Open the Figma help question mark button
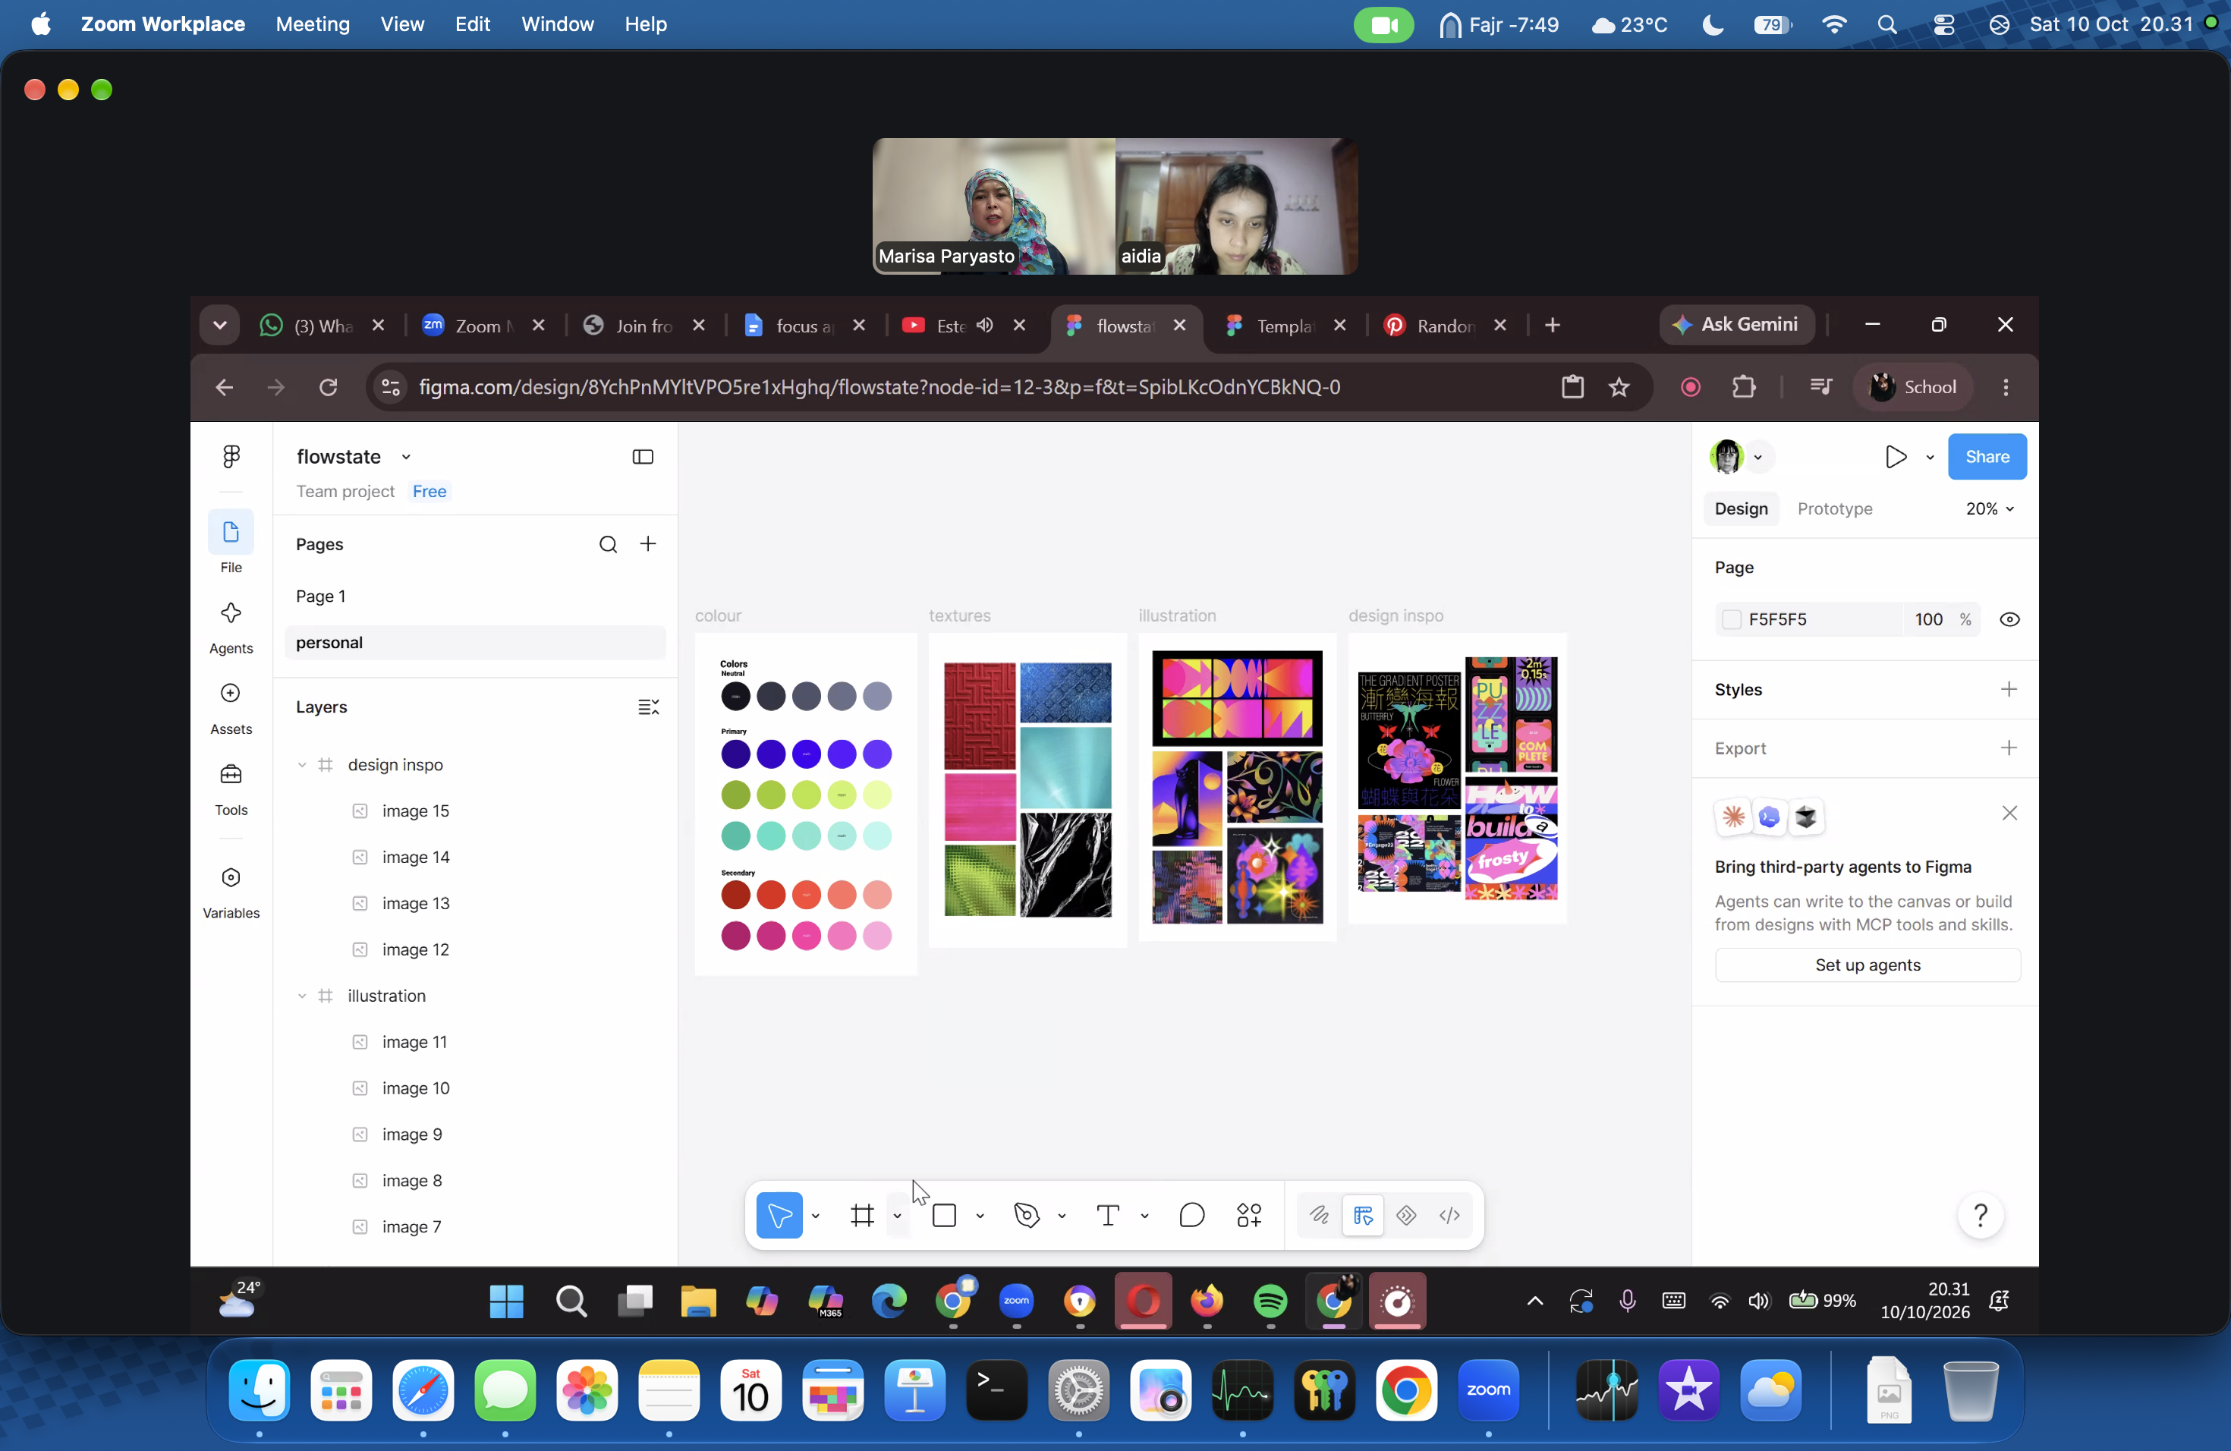This screenshot has width=2231, height=1451. click(x=1980, y=1215)
